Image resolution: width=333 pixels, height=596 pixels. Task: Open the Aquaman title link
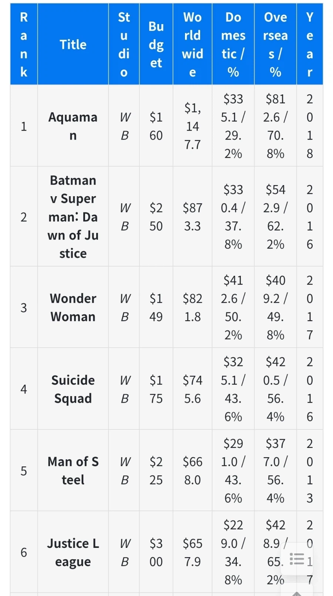click(x=73, y=126)
